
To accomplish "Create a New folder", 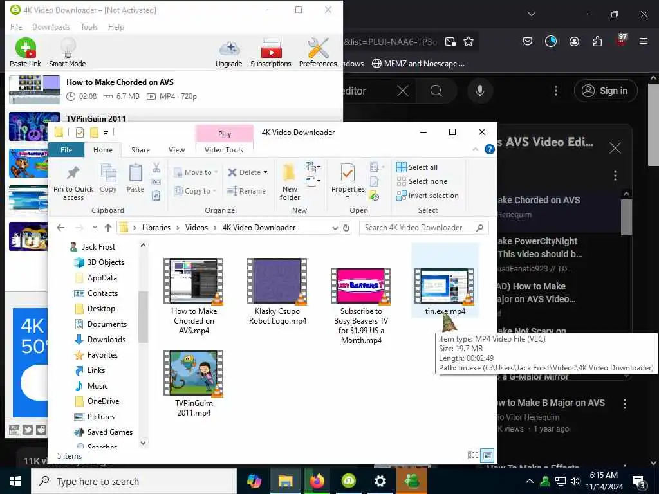I will point(290,183).
